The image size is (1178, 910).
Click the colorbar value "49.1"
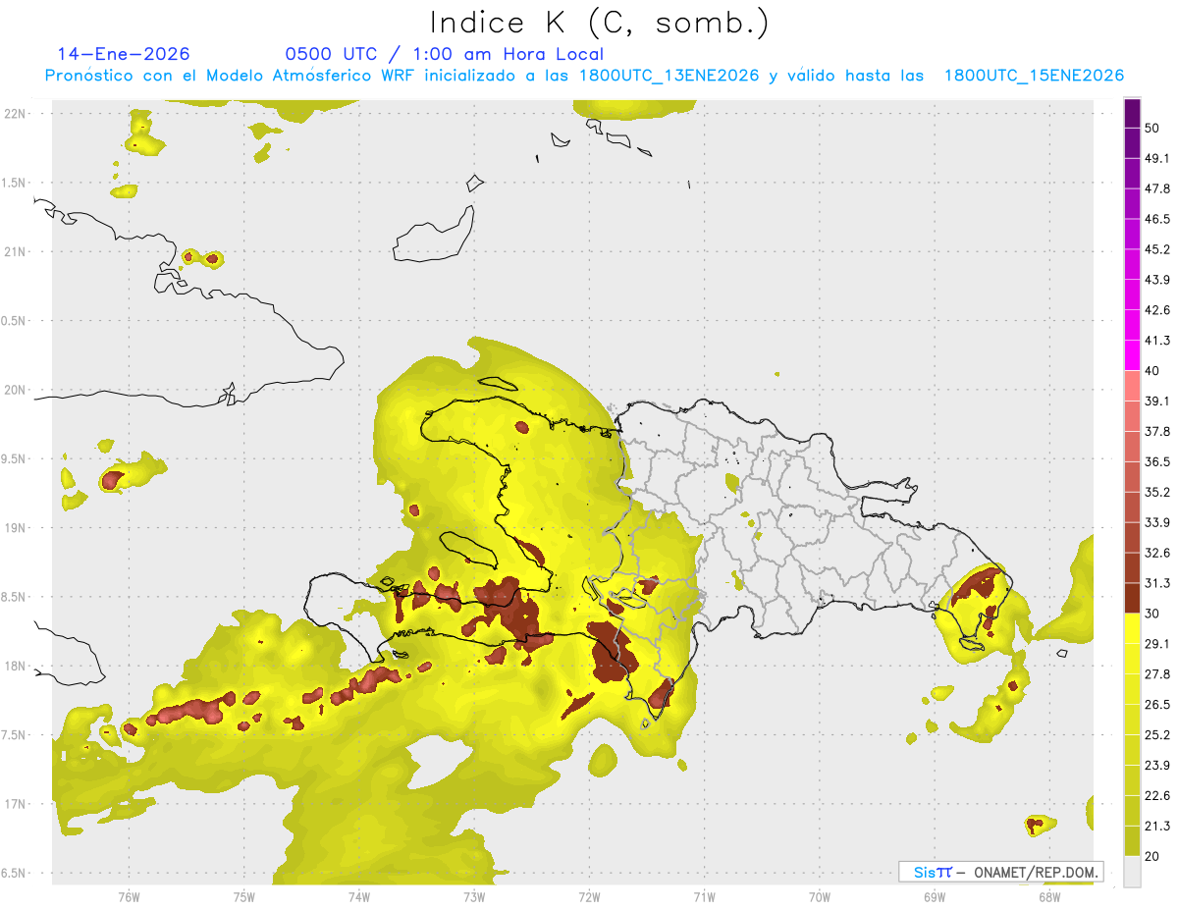1157,158
